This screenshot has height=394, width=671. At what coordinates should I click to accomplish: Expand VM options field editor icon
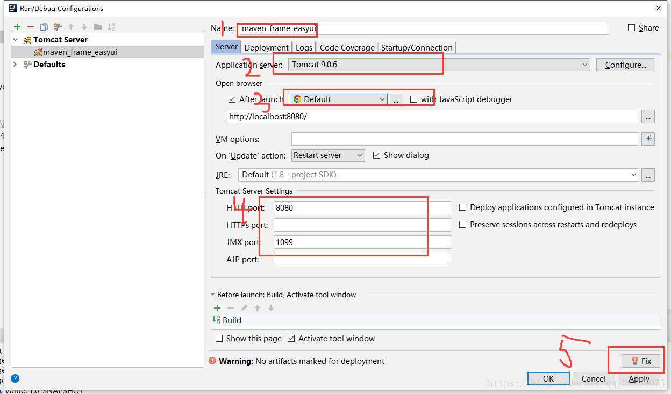tap(648, 139)
